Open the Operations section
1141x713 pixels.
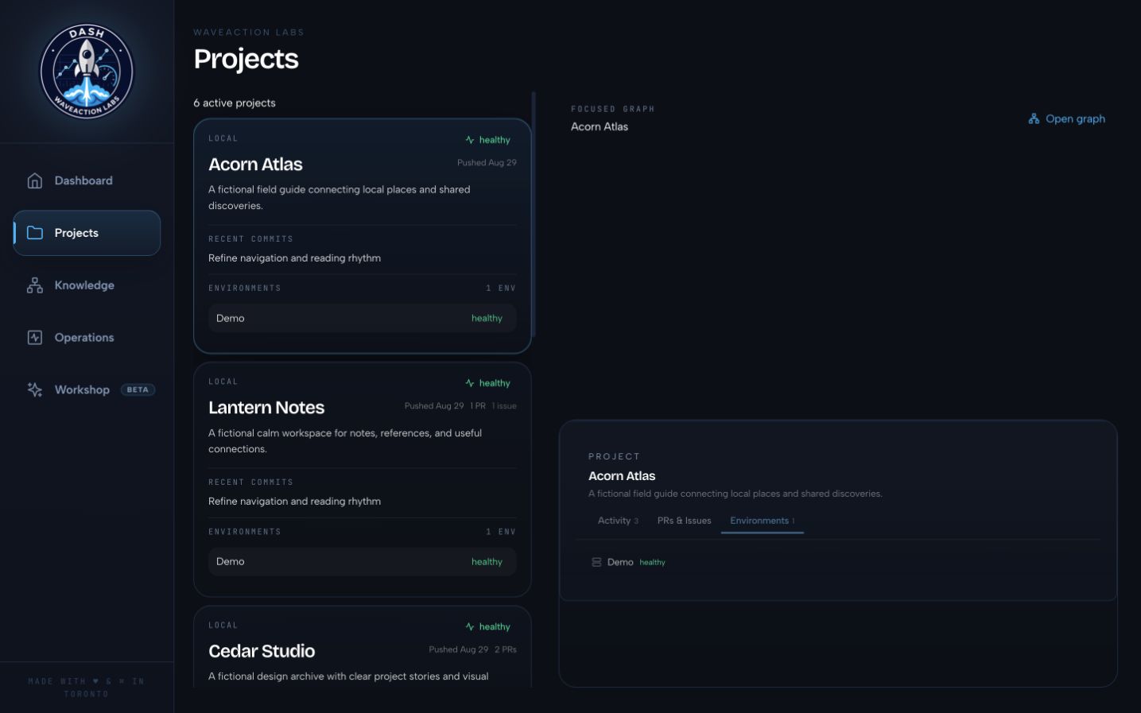(87, 338)
